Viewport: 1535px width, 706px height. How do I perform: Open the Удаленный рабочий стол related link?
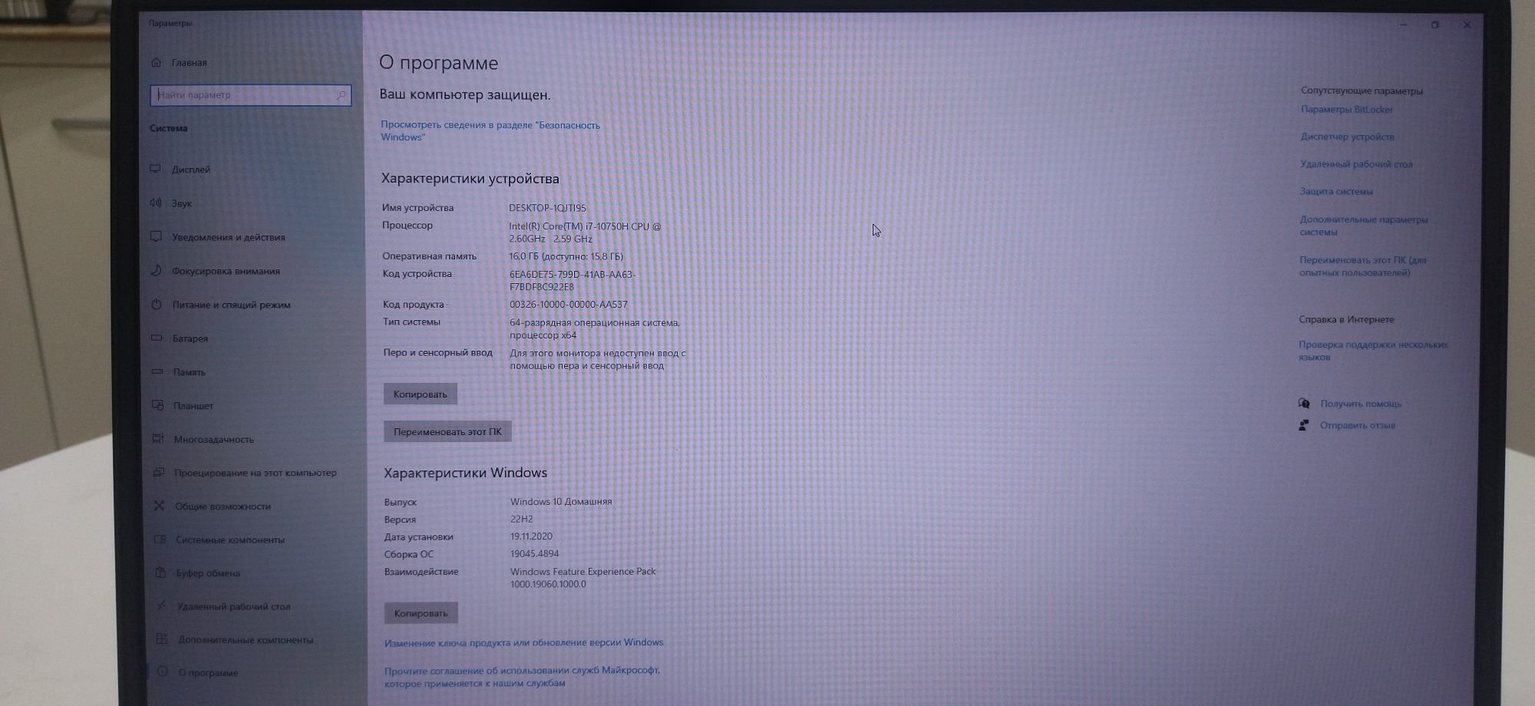click(x=1356, y=164)
